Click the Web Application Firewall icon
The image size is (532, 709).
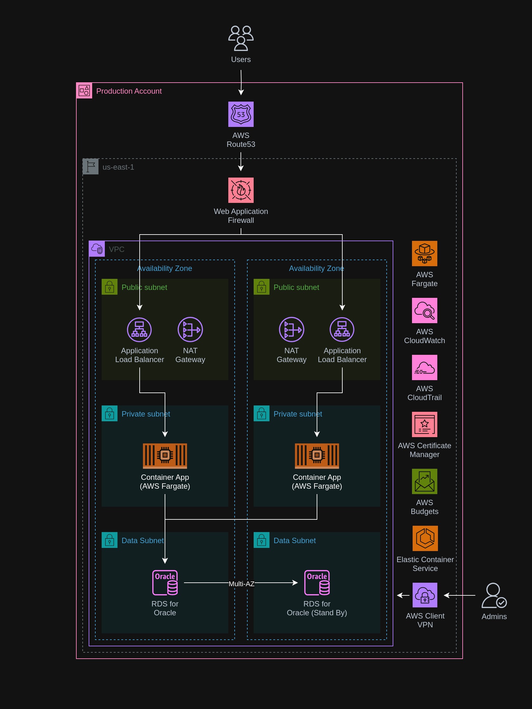241,190
